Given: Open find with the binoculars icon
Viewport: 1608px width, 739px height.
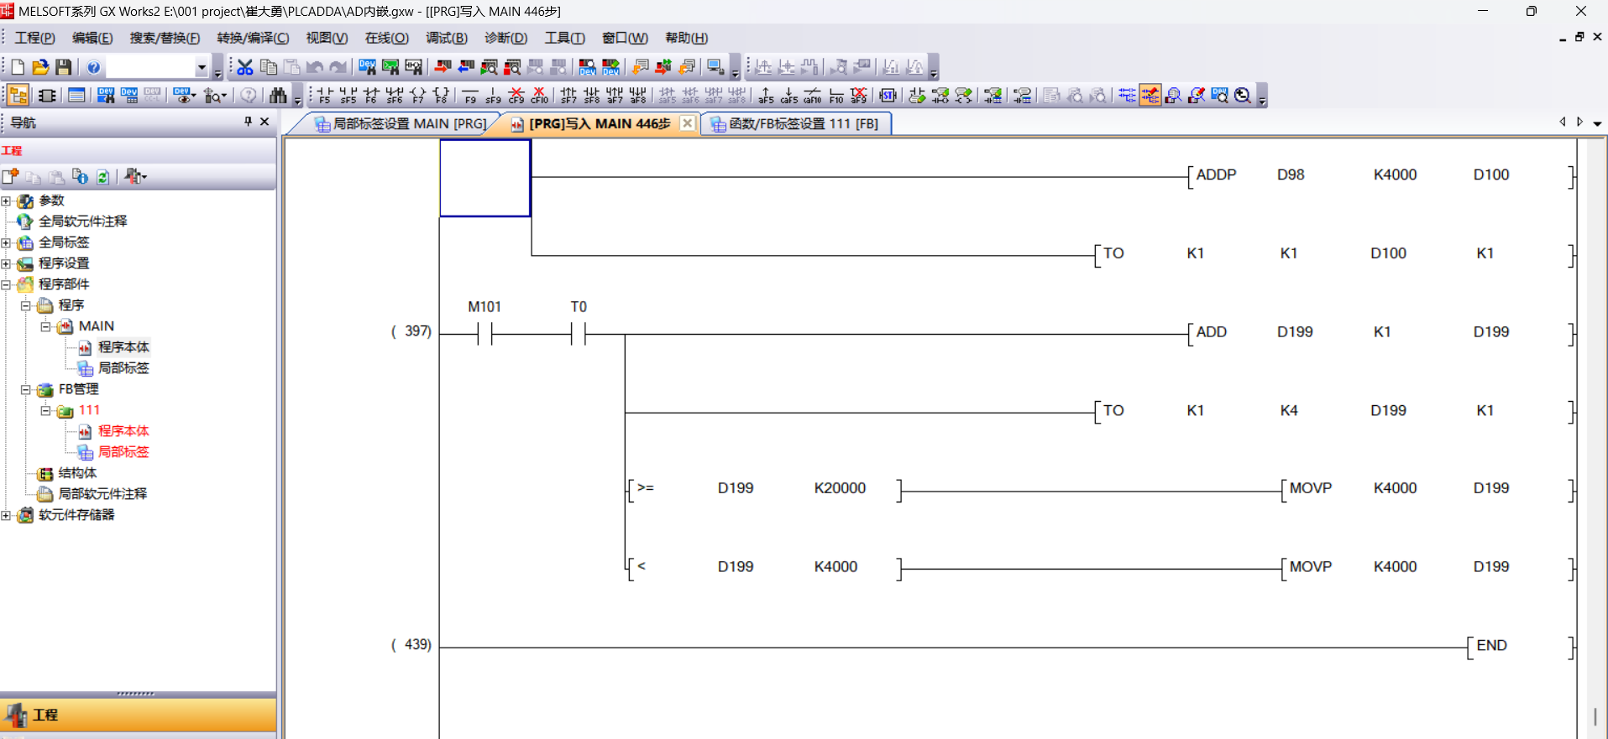Looking at the screenshot, I should point(278,96).
